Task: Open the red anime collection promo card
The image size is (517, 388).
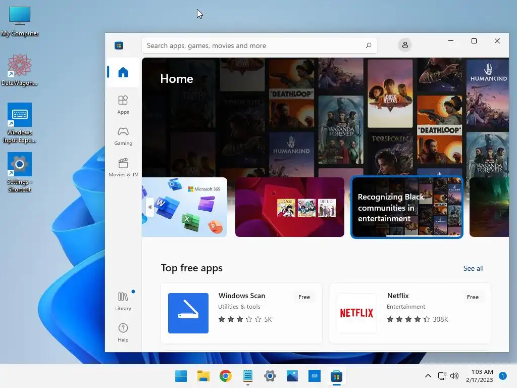Action: point(290,207)
